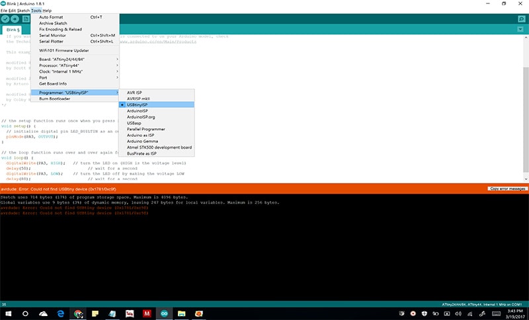Viewport: 529px width, 320px height.
Task: Open Cortana search circle icon
Action: coord(25,313)
